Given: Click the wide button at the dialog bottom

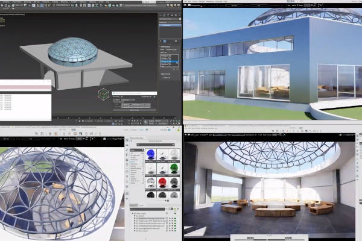Looking at the screenshot, I should point(134,110).
